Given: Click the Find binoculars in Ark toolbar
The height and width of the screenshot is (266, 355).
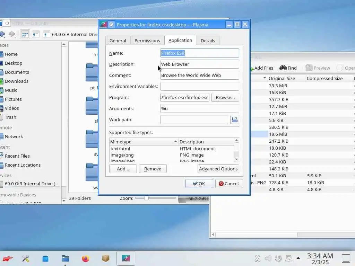Looking at the screenshot, I should coord(288,68).
